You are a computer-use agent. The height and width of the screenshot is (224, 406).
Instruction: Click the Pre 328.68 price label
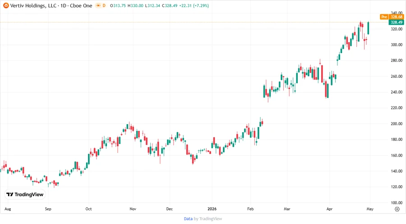tap(392, 17)
